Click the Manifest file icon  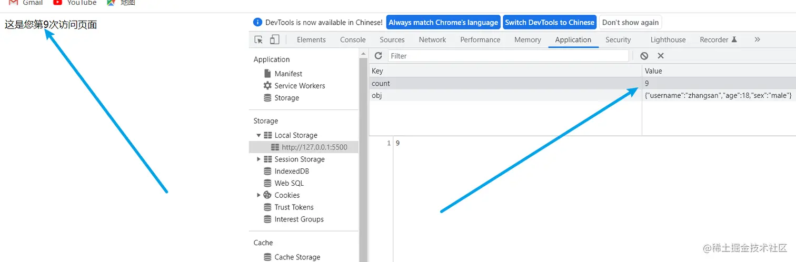click(x=267, y=74)
